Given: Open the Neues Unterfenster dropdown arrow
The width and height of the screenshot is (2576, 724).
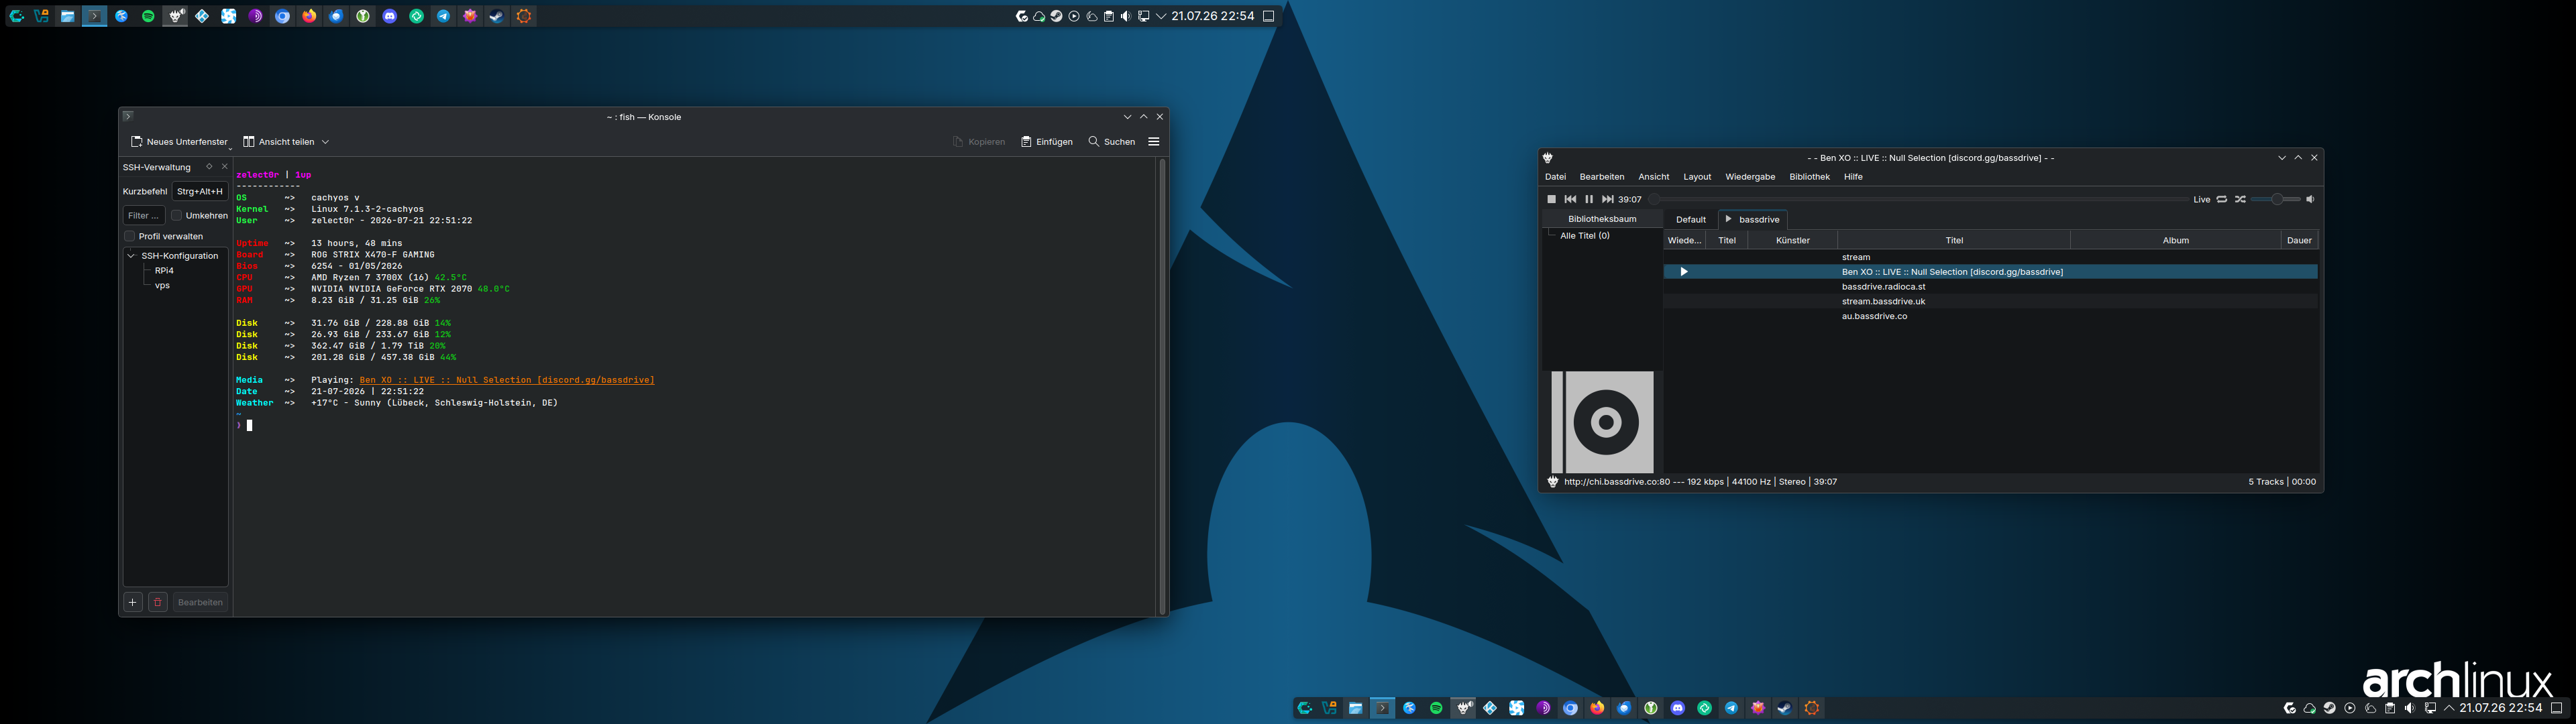Looking at the screenshot, I should pyautogui.click(x=230, y=148).
